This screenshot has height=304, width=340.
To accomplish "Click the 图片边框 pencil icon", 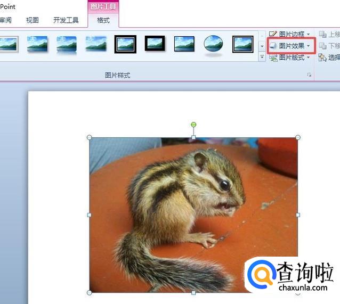I will pyautogui.click(x=273, y=34).
